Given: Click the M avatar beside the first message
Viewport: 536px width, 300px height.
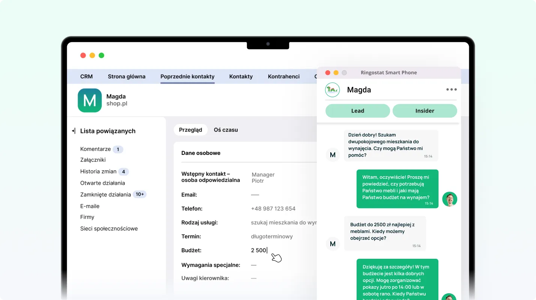Looking at the screenshot, I should [x=333, y=154].
